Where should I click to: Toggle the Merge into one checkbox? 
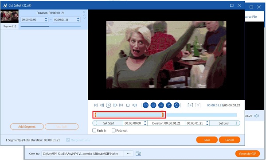point(68,140)
